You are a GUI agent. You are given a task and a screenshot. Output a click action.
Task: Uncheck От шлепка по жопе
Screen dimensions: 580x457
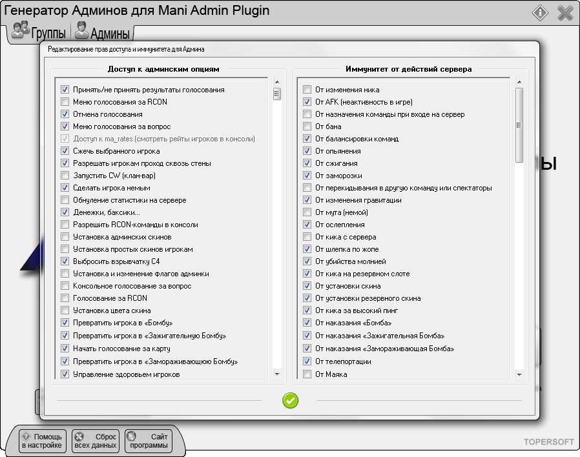[307, 249]
